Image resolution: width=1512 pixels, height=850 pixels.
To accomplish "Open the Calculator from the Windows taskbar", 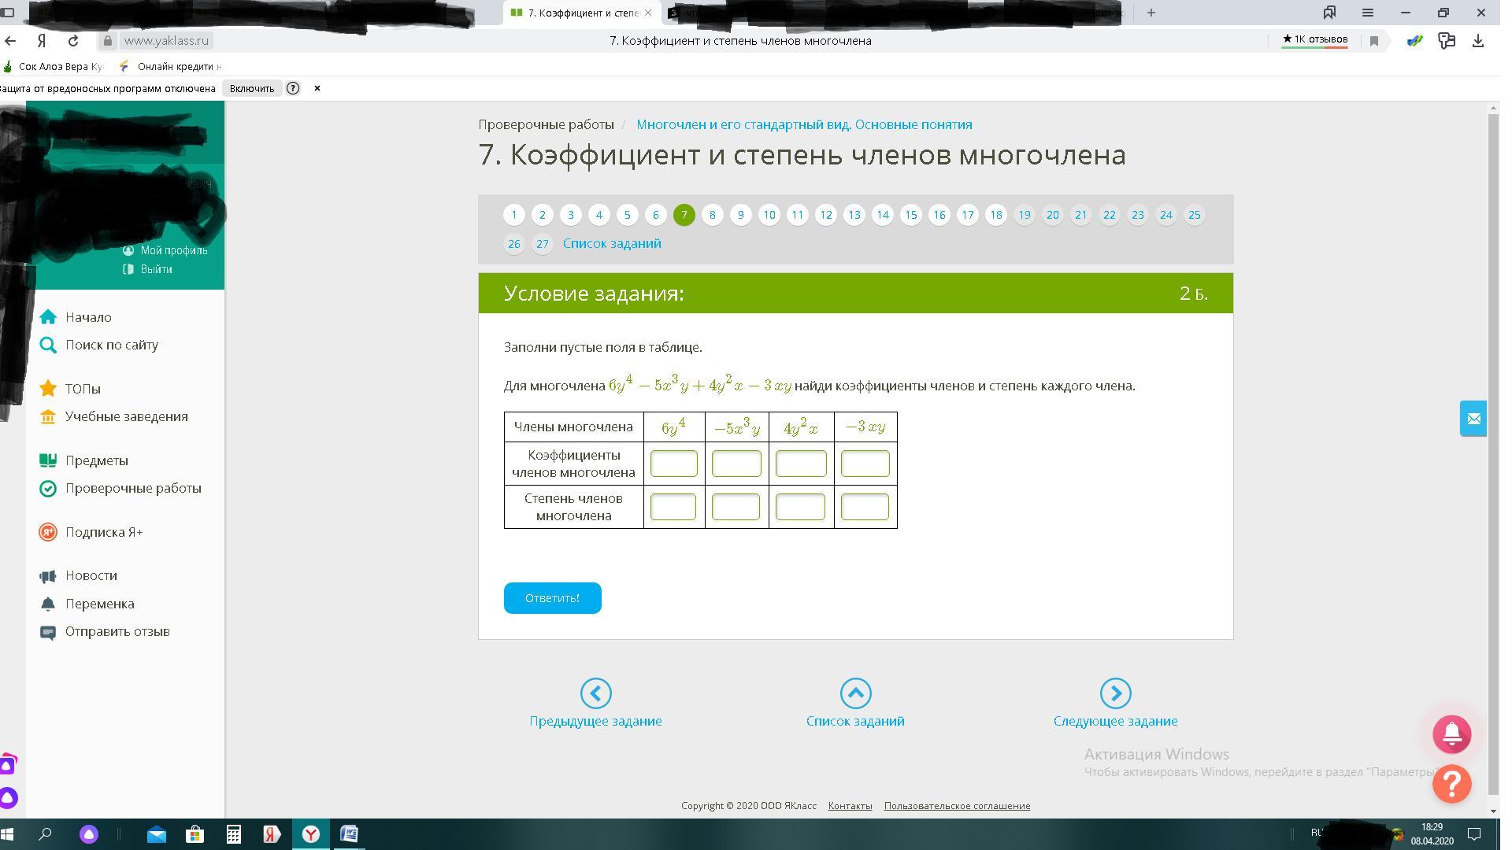I will (x=234, y=834).
